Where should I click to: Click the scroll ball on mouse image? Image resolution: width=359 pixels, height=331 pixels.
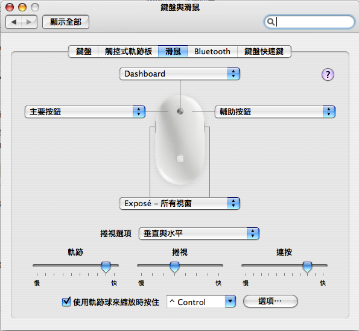click(180, 112)
